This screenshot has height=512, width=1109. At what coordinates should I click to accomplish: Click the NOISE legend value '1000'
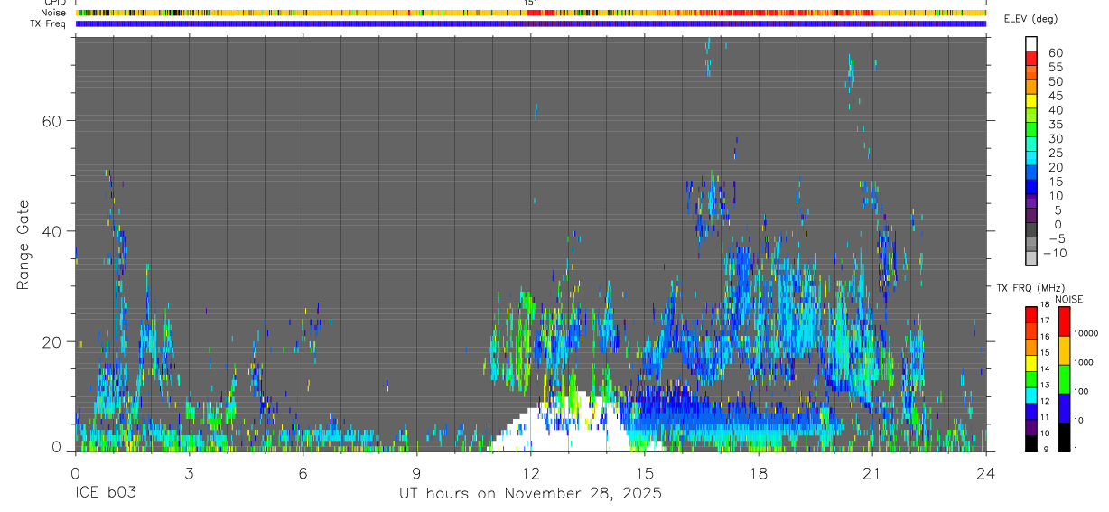point(1082,362)
